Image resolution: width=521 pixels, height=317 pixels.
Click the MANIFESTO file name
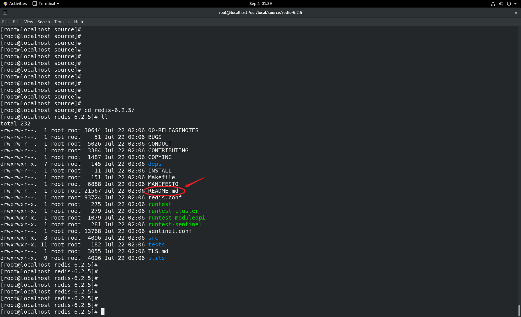(163, 184)
